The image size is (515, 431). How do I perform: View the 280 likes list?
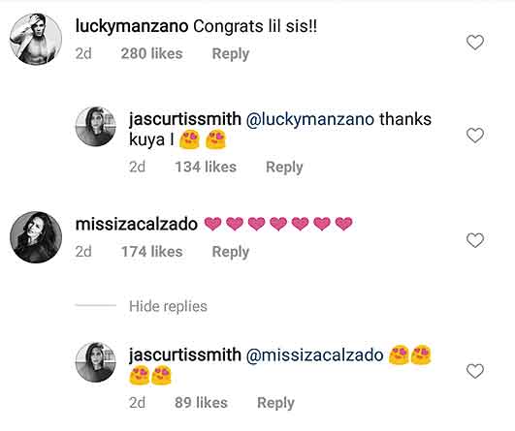pyautogui.click(x=151, y=54)
